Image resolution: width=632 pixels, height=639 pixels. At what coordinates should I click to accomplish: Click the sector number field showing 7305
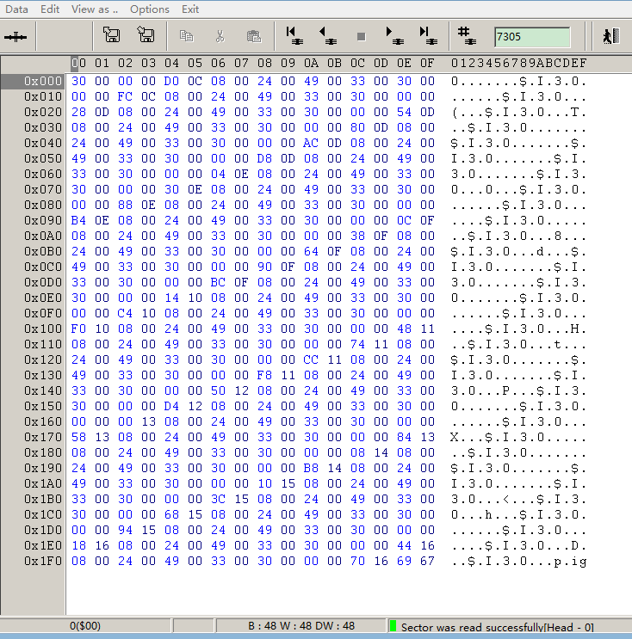[532, 37]
